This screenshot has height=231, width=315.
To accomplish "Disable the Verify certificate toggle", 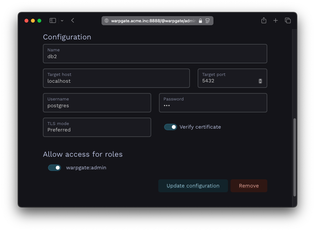I will coord(171,127).
